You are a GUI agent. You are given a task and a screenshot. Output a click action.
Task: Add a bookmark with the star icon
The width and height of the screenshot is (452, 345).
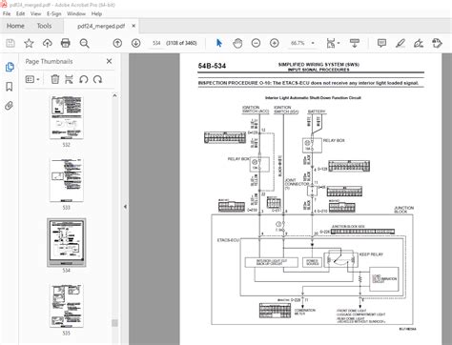pos(29,43)
